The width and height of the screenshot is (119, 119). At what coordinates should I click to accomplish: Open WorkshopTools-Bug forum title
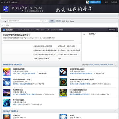coord(82,79)
